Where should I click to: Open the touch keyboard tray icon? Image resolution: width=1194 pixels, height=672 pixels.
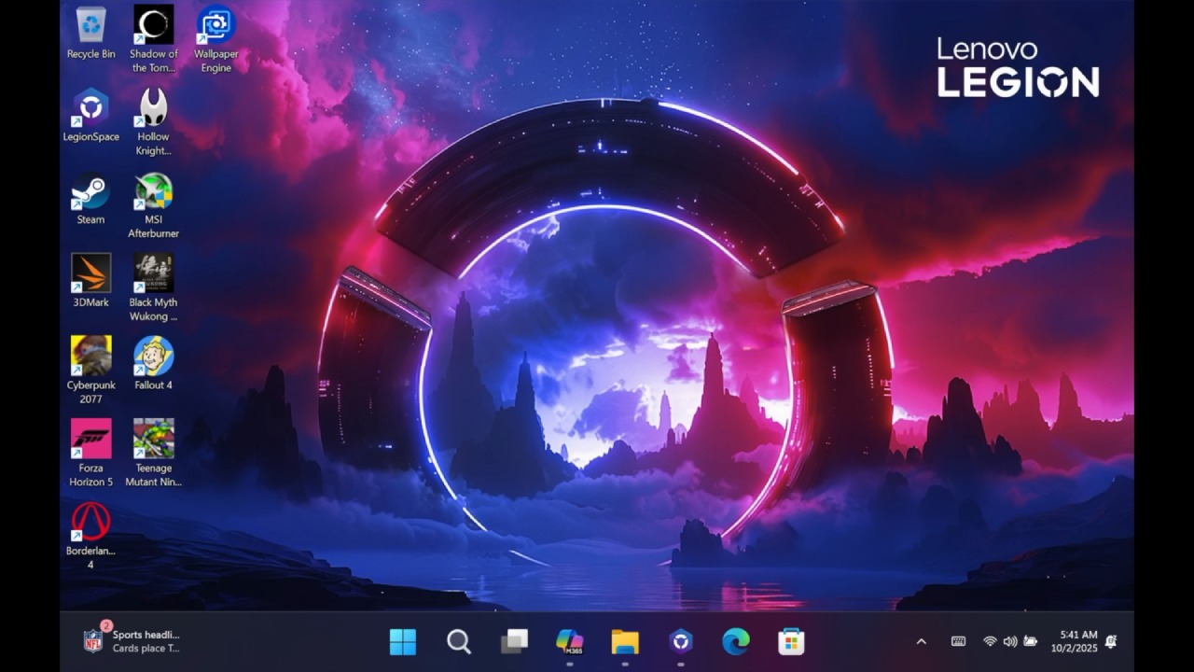(x=958, y=641)
